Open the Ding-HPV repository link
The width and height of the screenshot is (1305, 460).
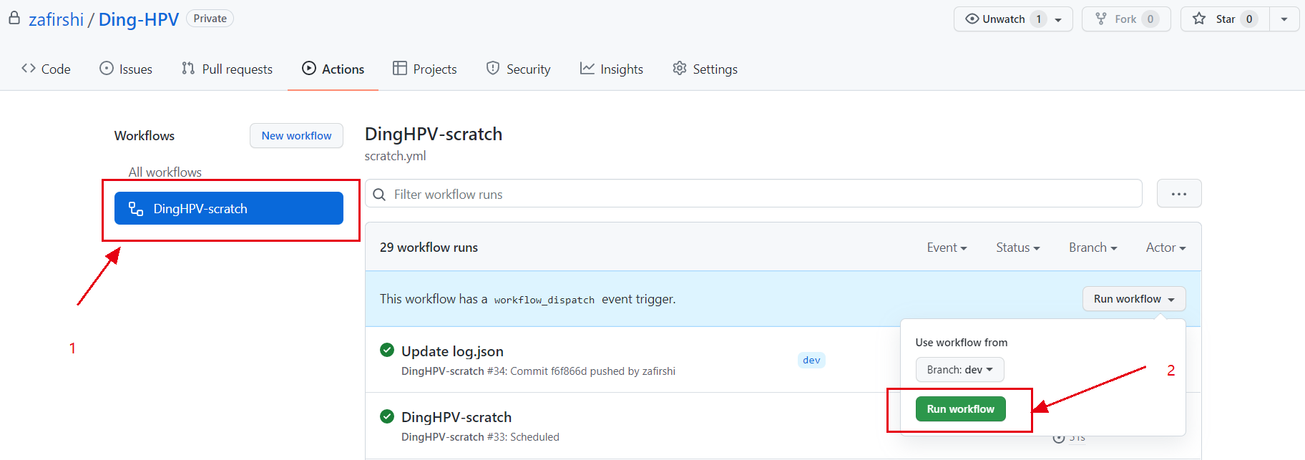[x=138, y=19]
